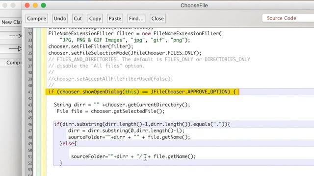Click the ChooseFile window title bar
The image size is (314, 176).
(x=194, y=5)
